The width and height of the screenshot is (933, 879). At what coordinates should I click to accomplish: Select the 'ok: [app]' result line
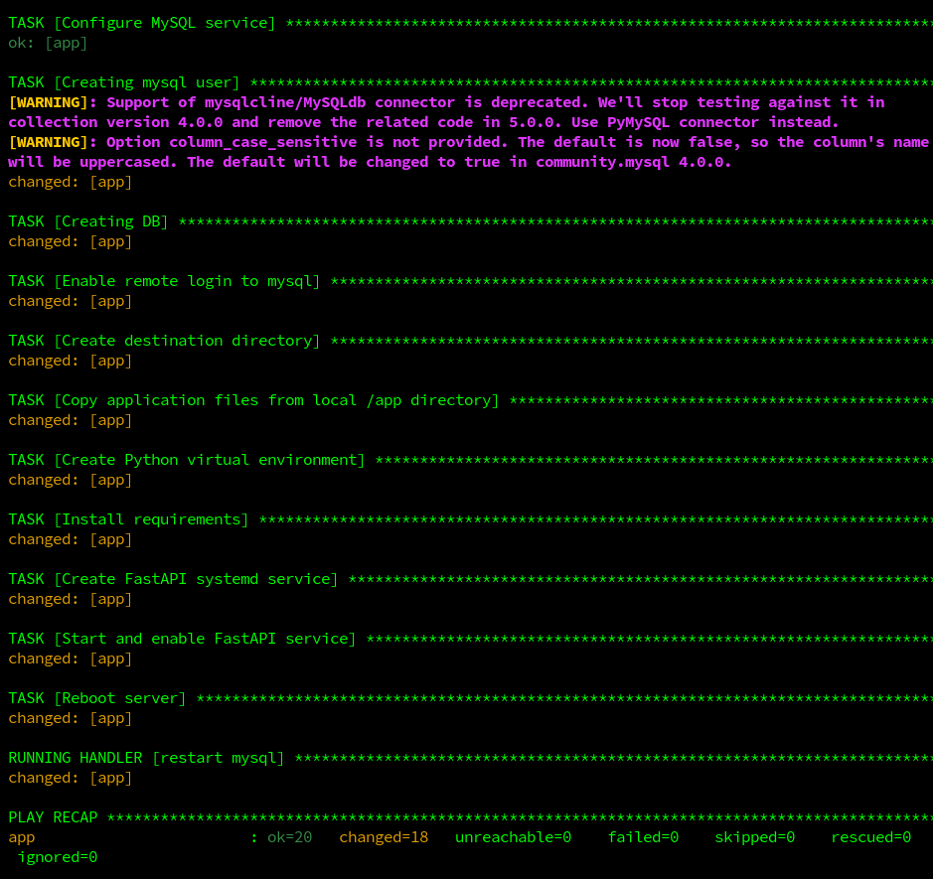click(48, 44)
